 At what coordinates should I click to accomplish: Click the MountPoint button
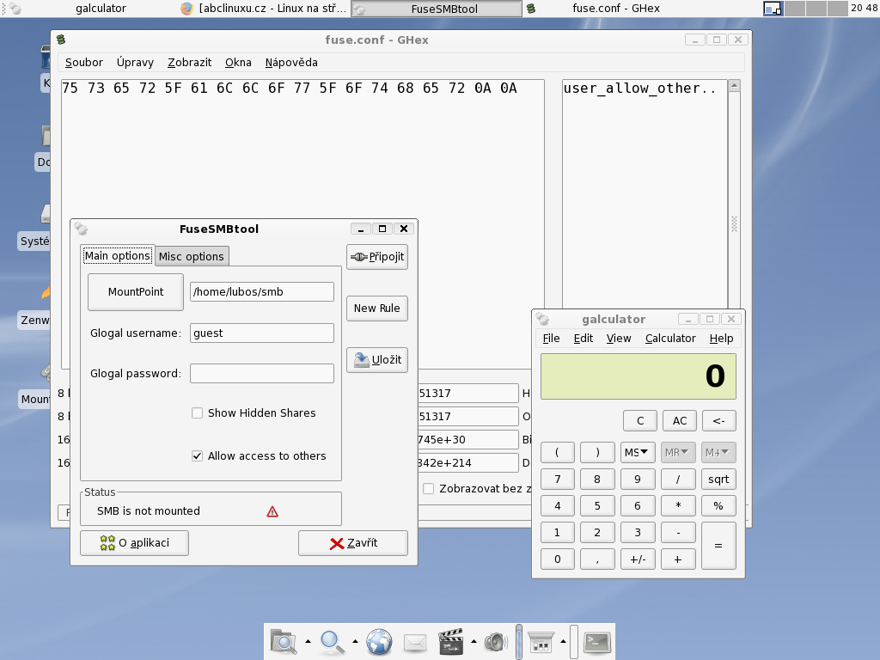[x=135, y=292]
